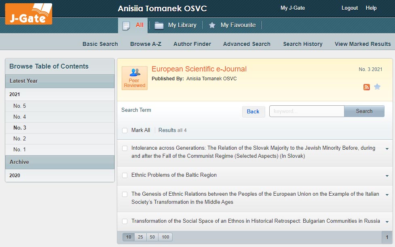Open the Advanced Search menu
Viewport: 395px width, 247px height.
(247, 44)
